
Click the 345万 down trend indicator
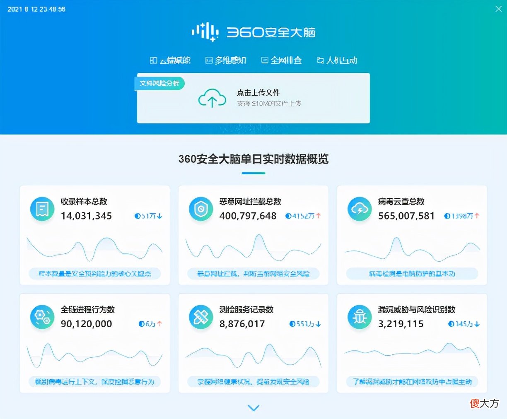coord(464,324)
